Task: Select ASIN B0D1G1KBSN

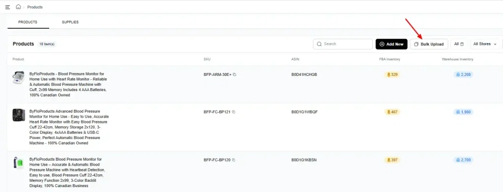Action: coord(304,160)
